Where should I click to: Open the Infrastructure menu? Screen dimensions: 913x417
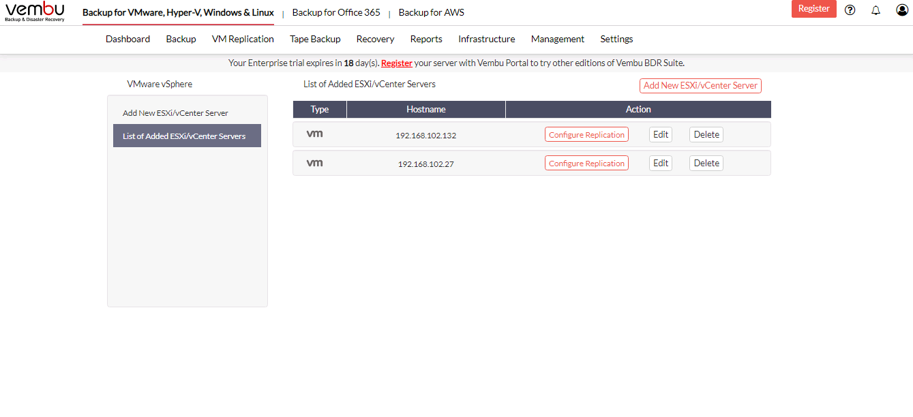tap(487, 39)
